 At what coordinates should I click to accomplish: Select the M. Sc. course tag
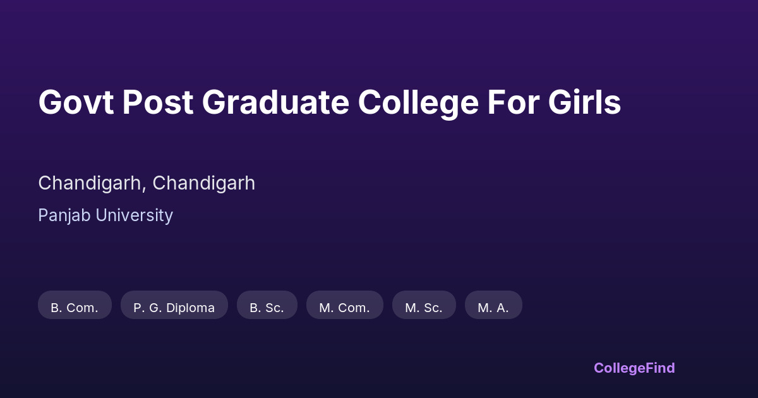[x=424, y=305]
